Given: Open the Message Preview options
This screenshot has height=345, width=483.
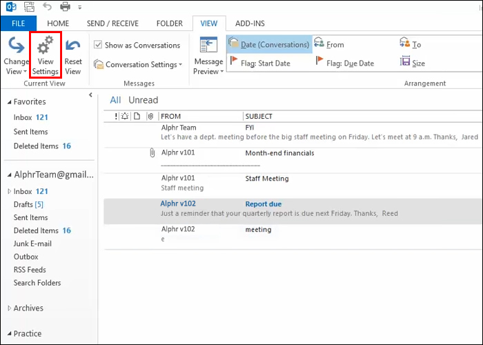Looking at the screenshot, I should point(208,56).
